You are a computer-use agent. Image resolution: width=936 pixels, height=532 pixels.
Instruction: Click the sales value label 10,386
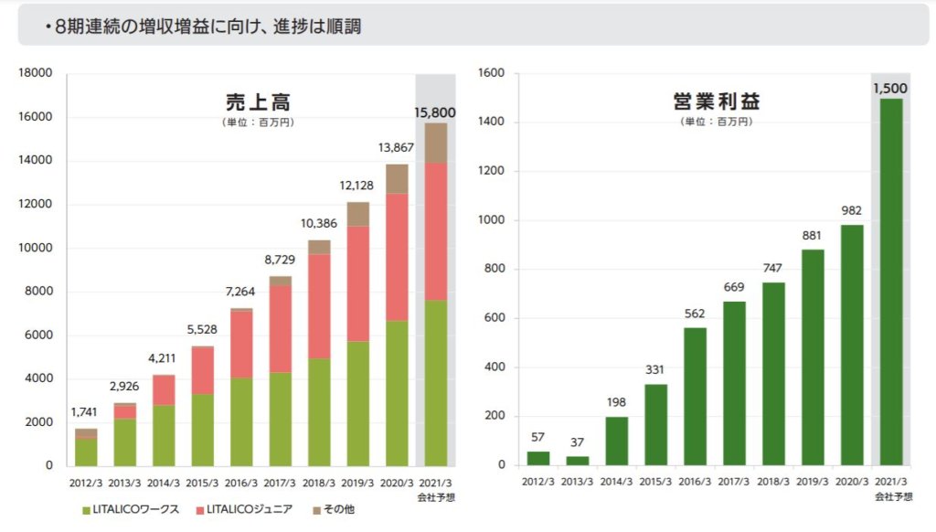[319, 224]
